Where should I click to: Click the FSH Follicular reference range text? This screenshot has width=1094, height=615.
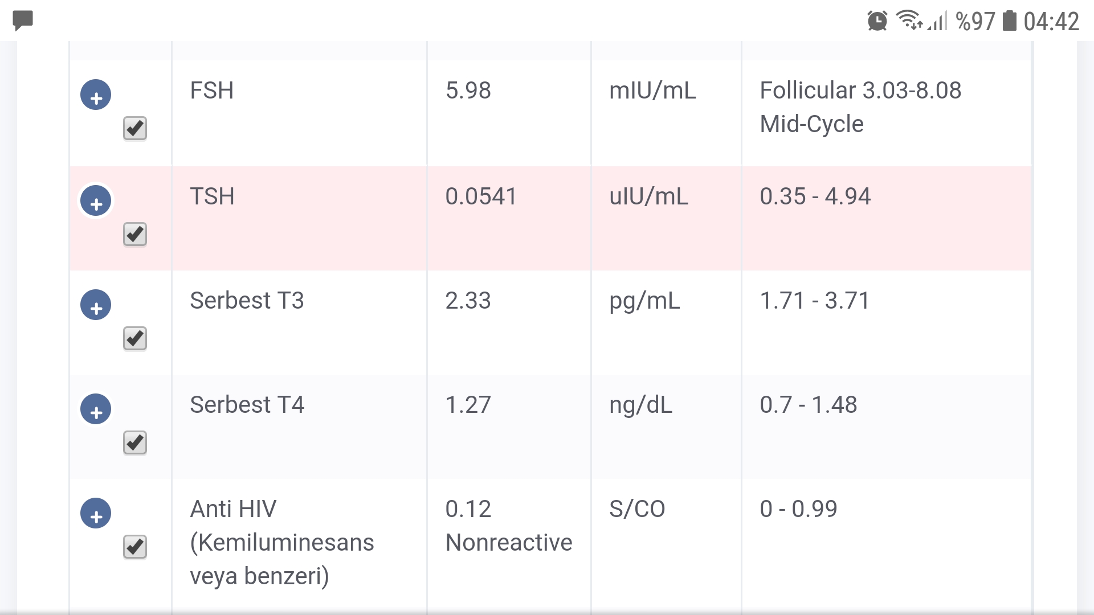[x=859, y=90]
